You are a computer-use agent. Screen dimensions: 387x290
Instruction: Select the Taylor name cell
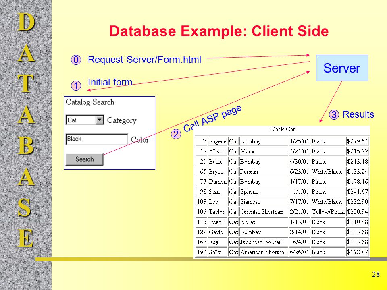click(217, 212)
